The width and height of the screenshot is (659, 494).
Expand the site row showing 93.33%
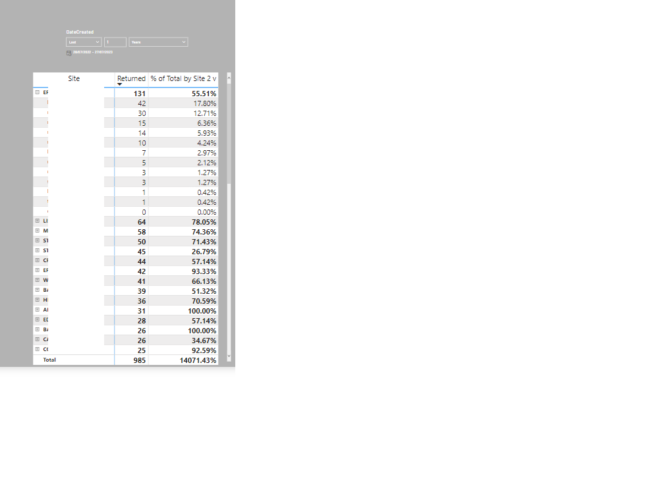[38, 270]
